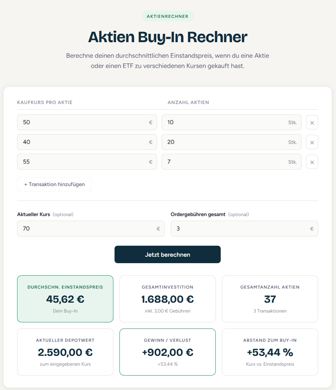Remove the transaction row with price 40
Image resolution: width=336 pixels, height=390 pixels.
[312, 142]
